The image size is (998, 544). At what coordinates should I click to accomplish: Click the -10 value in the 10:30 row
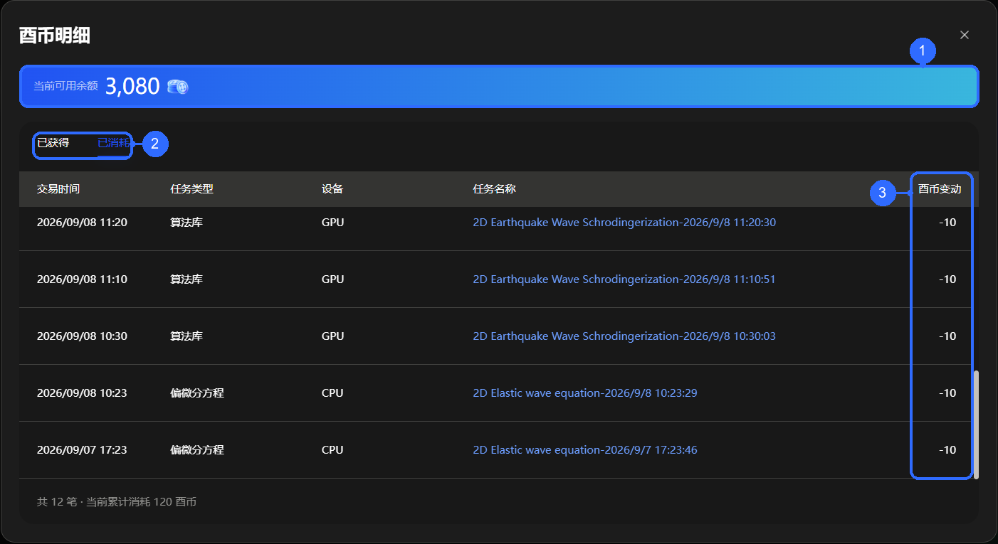click(x=947, y=336)
